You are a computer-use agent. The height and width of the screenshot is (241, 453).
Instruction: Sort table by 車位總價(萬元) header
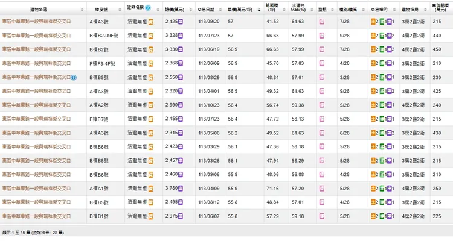click(440, 7)
